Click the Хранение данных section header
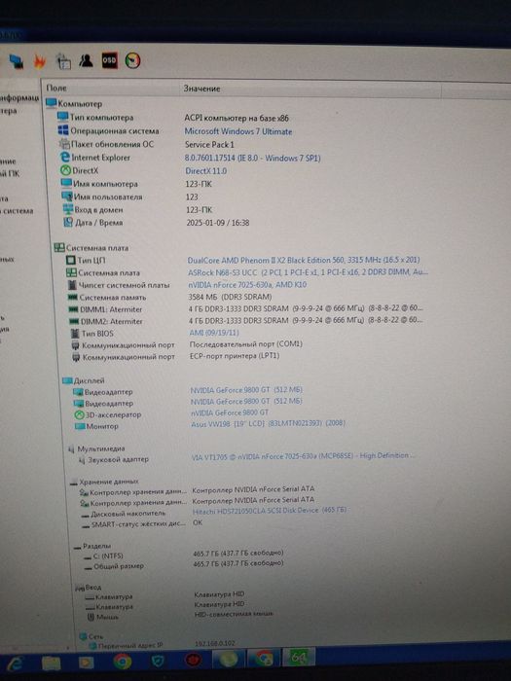Screen dimensions: 511x681 (109, 482)
